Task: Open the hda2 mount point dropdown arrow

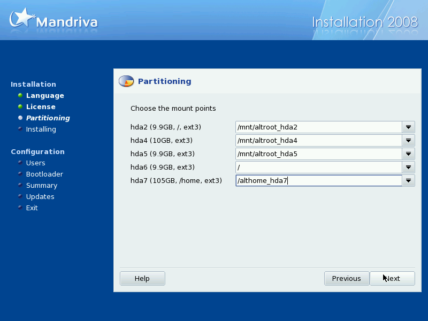Action: (408, 127)
